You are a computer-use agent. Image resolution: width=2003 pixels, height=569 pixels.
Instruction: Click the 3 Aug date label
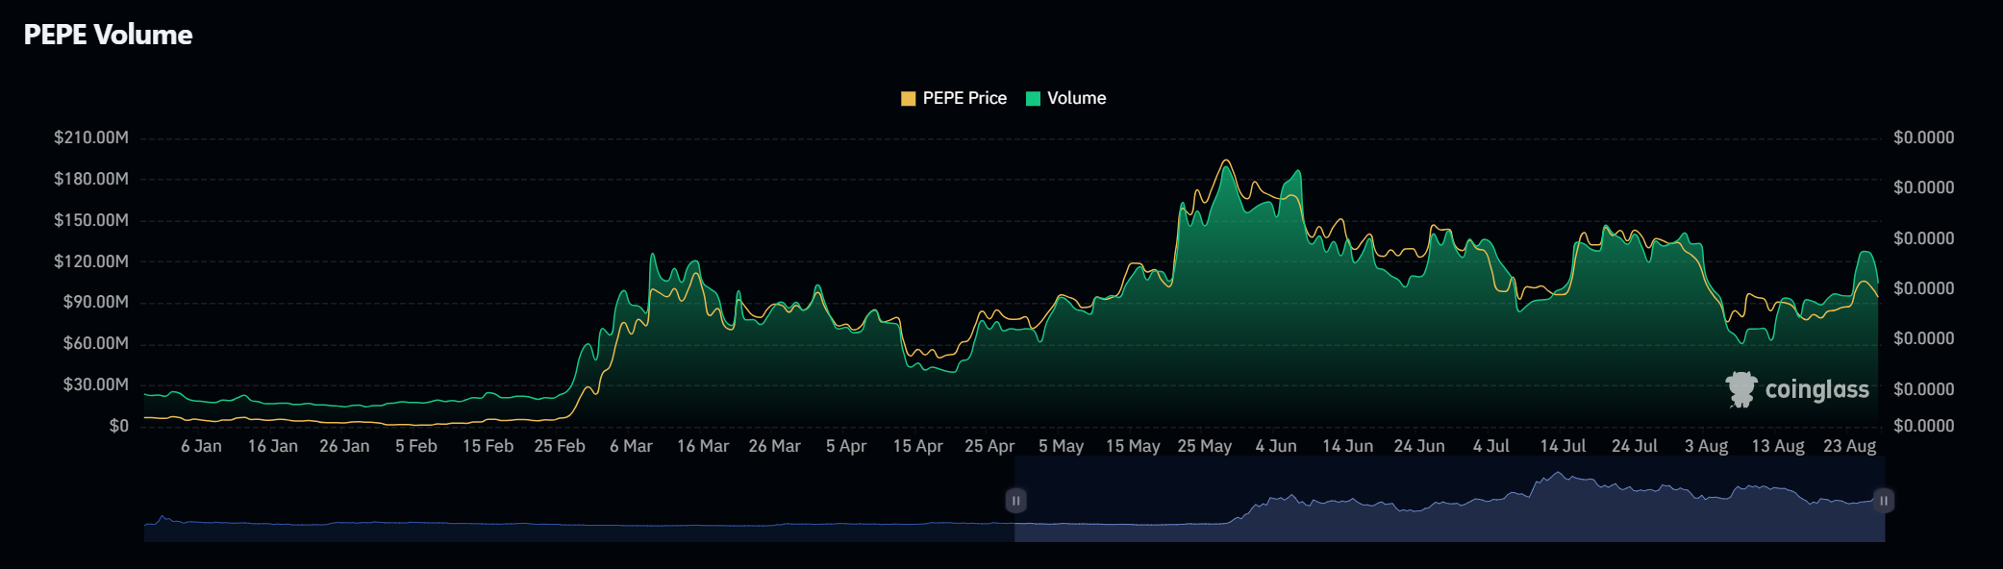[1706, 446]
